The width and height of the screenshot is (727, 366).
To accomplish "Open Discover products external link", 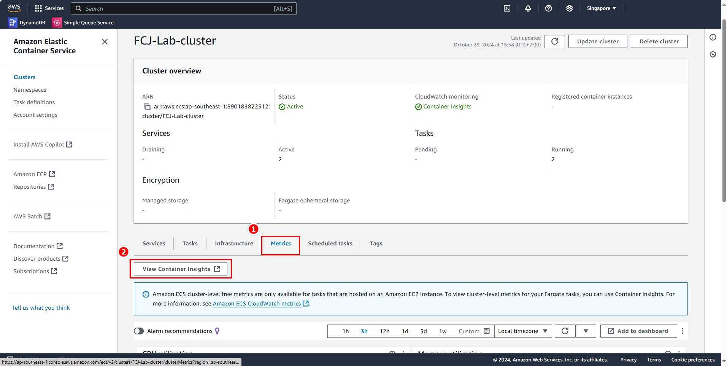I will [x=41, y=259].
